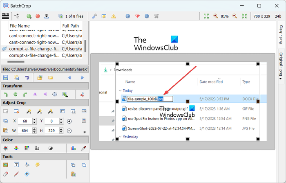Image resolution: width=286 pixels, height=183 pixels.
Task: Select the eyedropper color picker
Action: 83,148
